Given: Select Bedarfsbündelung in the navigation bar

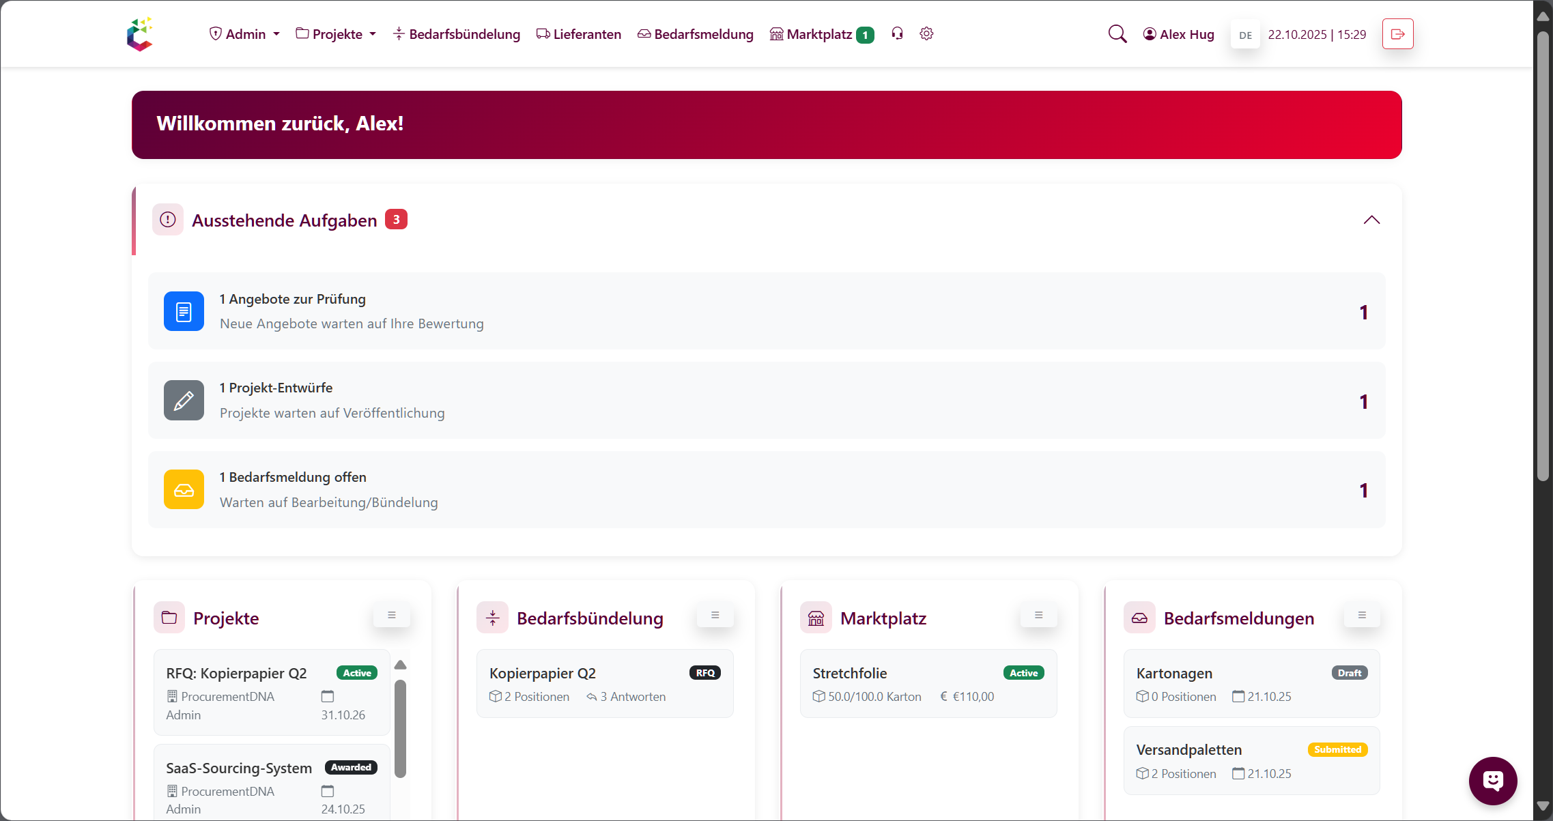Looking at the screenshot, I should [457, 33].
